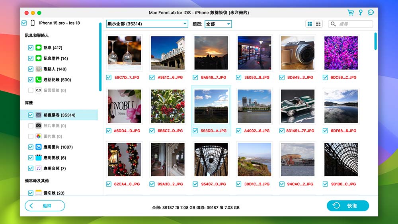Select the green toy car thumbnail 831451

click(298, 106)
